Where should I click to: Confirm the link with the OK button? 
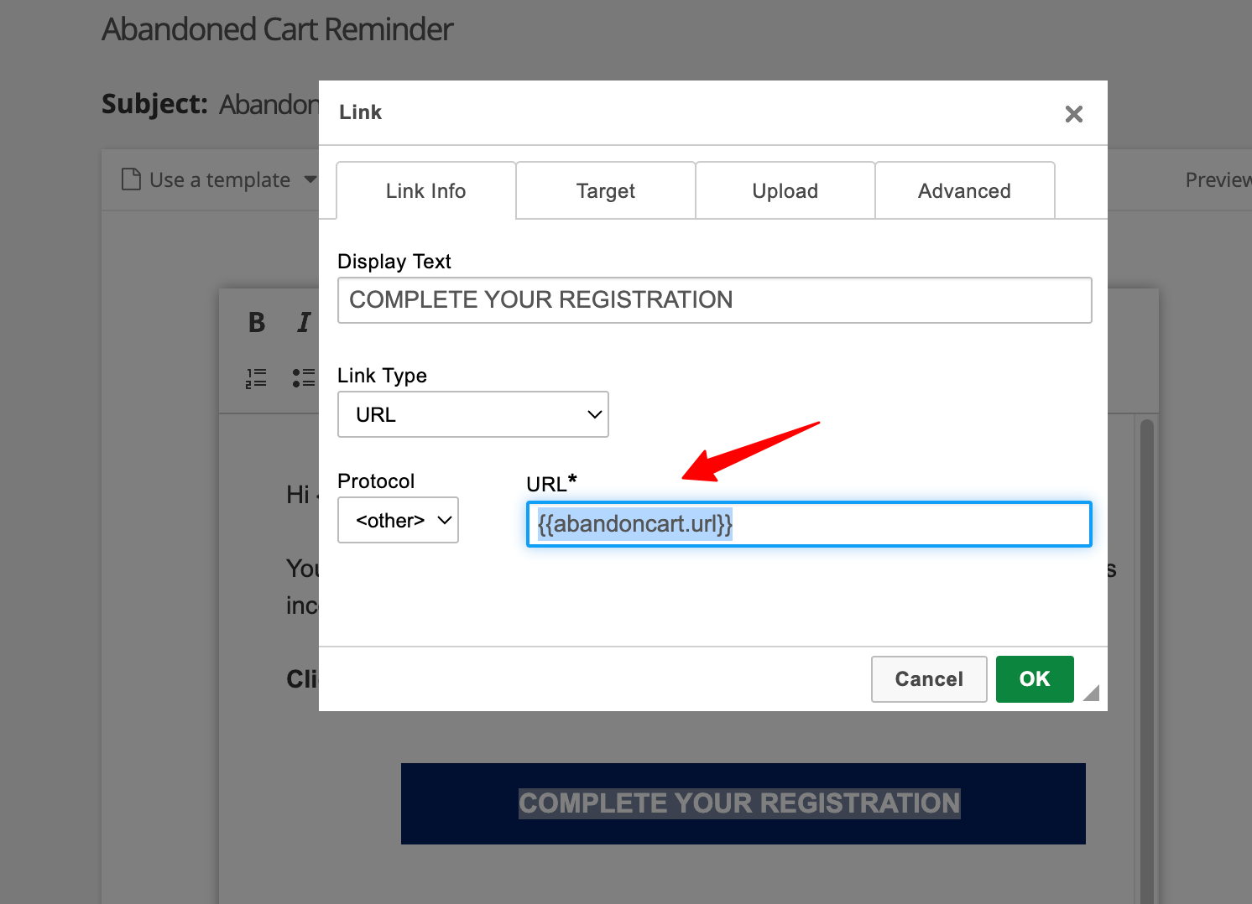tap(1035, 679)
